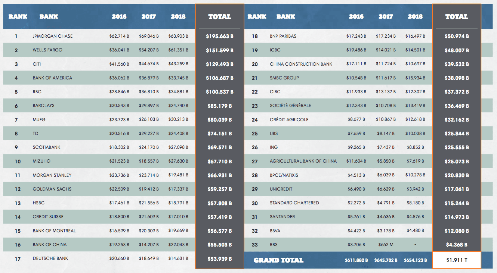Select the STANDARD CHARTERED bank name
This screenshot has height=273, width=497.
(294, 203)
